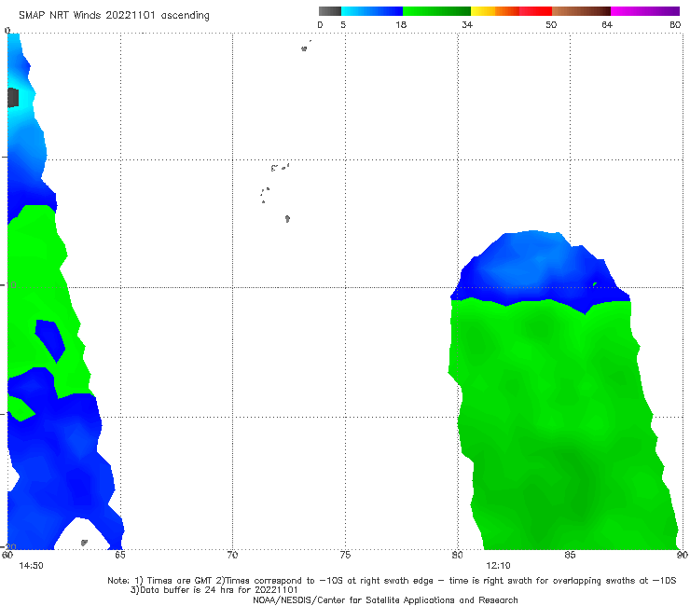Click the NOAA/NESDIS credit line
The image size is (690, 606).
[385, 599]
